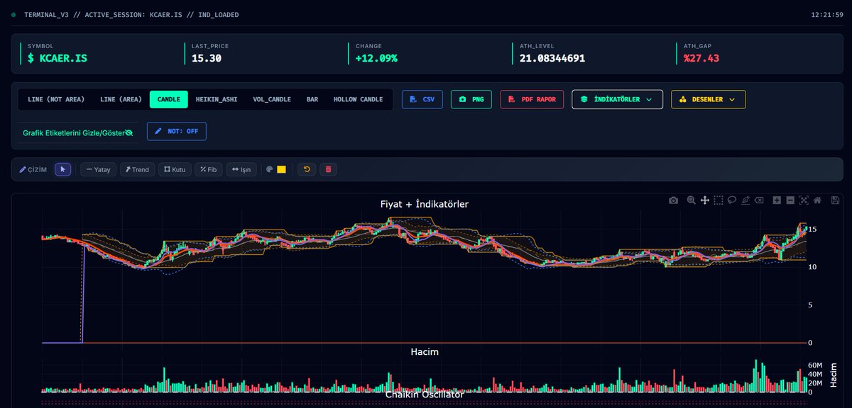
Task: Select the cursor pointer drawing tool
Action: tap(63, 169)
